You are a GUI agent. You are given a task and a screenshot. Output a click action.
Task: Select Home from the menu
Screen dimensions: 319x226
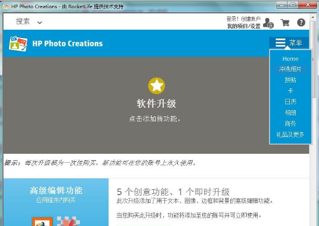click(x=290, y=59)
